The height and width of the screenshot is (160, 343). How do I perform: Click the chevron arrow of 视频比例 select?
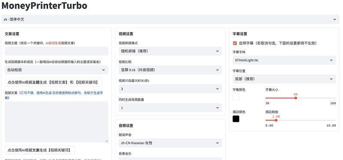(217, 70)
